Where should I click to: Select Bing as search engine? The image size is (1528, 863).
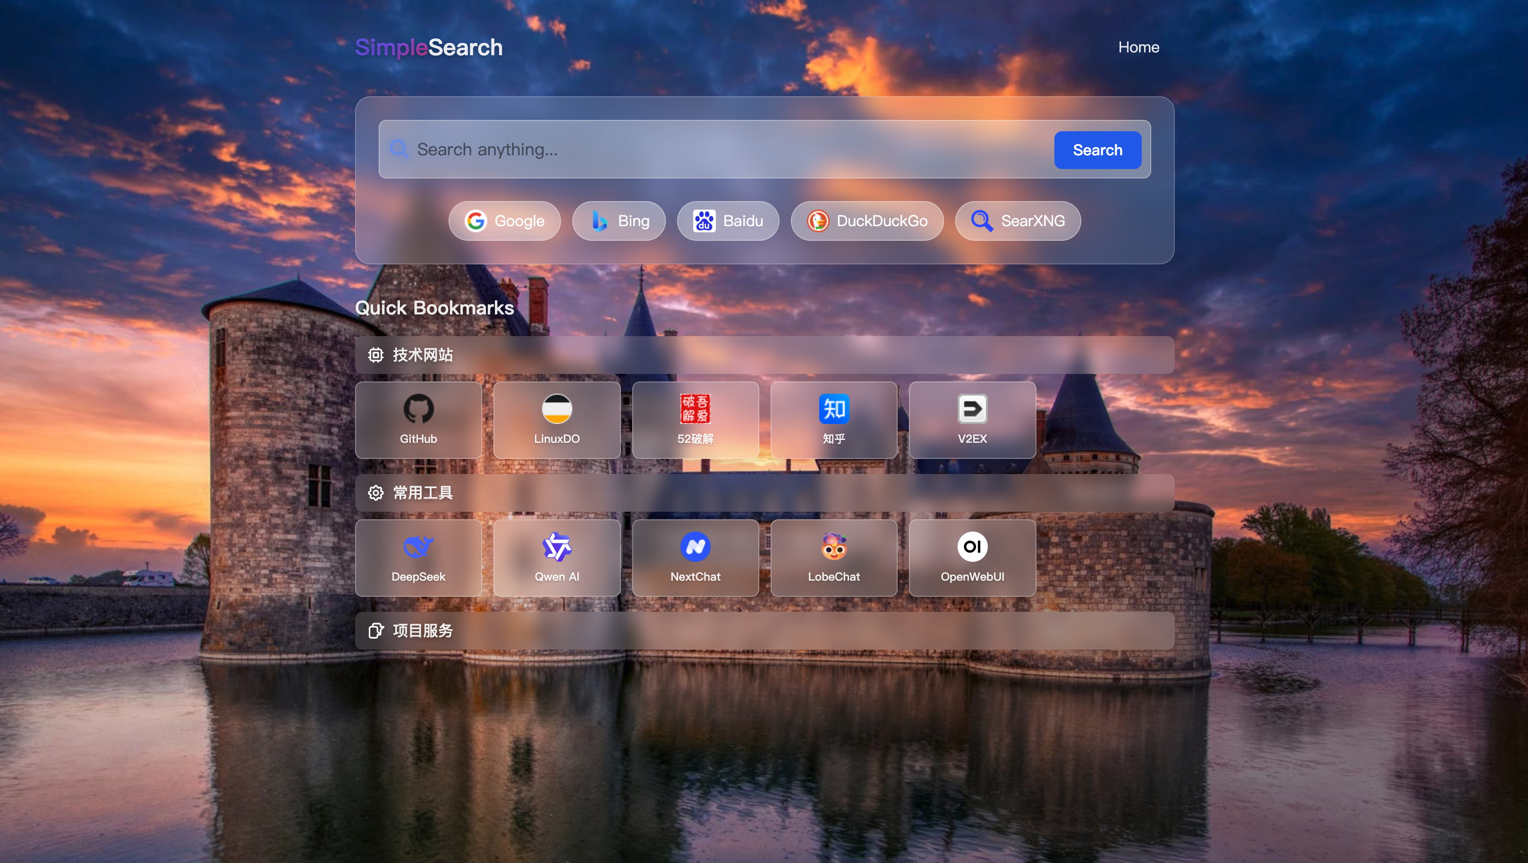[x=619, y=220]
